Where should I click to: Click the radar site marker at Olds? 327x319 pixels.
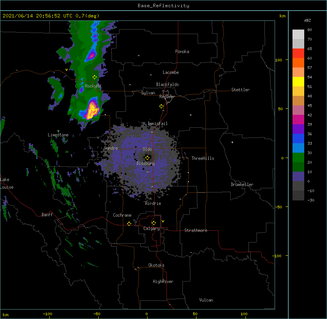(x=147, y=158)
